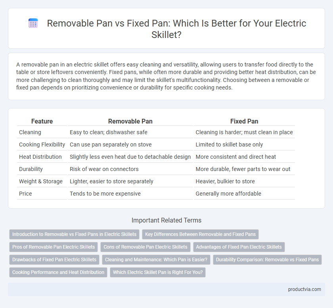Click the calendar table icon beside the title
This screenshot has height=308, width=333.
33,23
